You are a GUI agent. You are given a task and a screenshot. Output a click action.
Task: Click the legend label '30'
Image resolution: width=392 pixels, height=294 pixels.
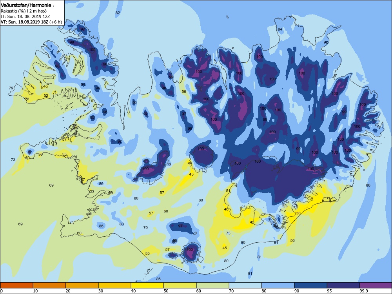(x=101, y=291)
